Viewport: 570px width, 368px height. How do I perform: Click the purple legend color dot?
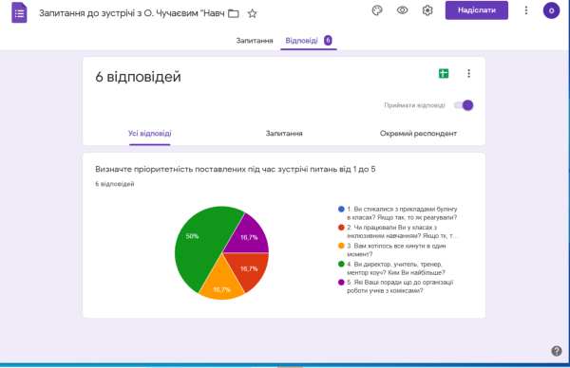click(341, 282)
